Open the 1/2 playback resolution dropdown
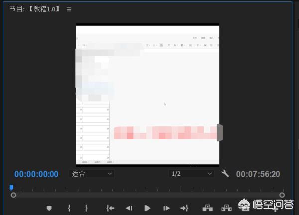The image size is (299, 215). [x=191, y=174]
